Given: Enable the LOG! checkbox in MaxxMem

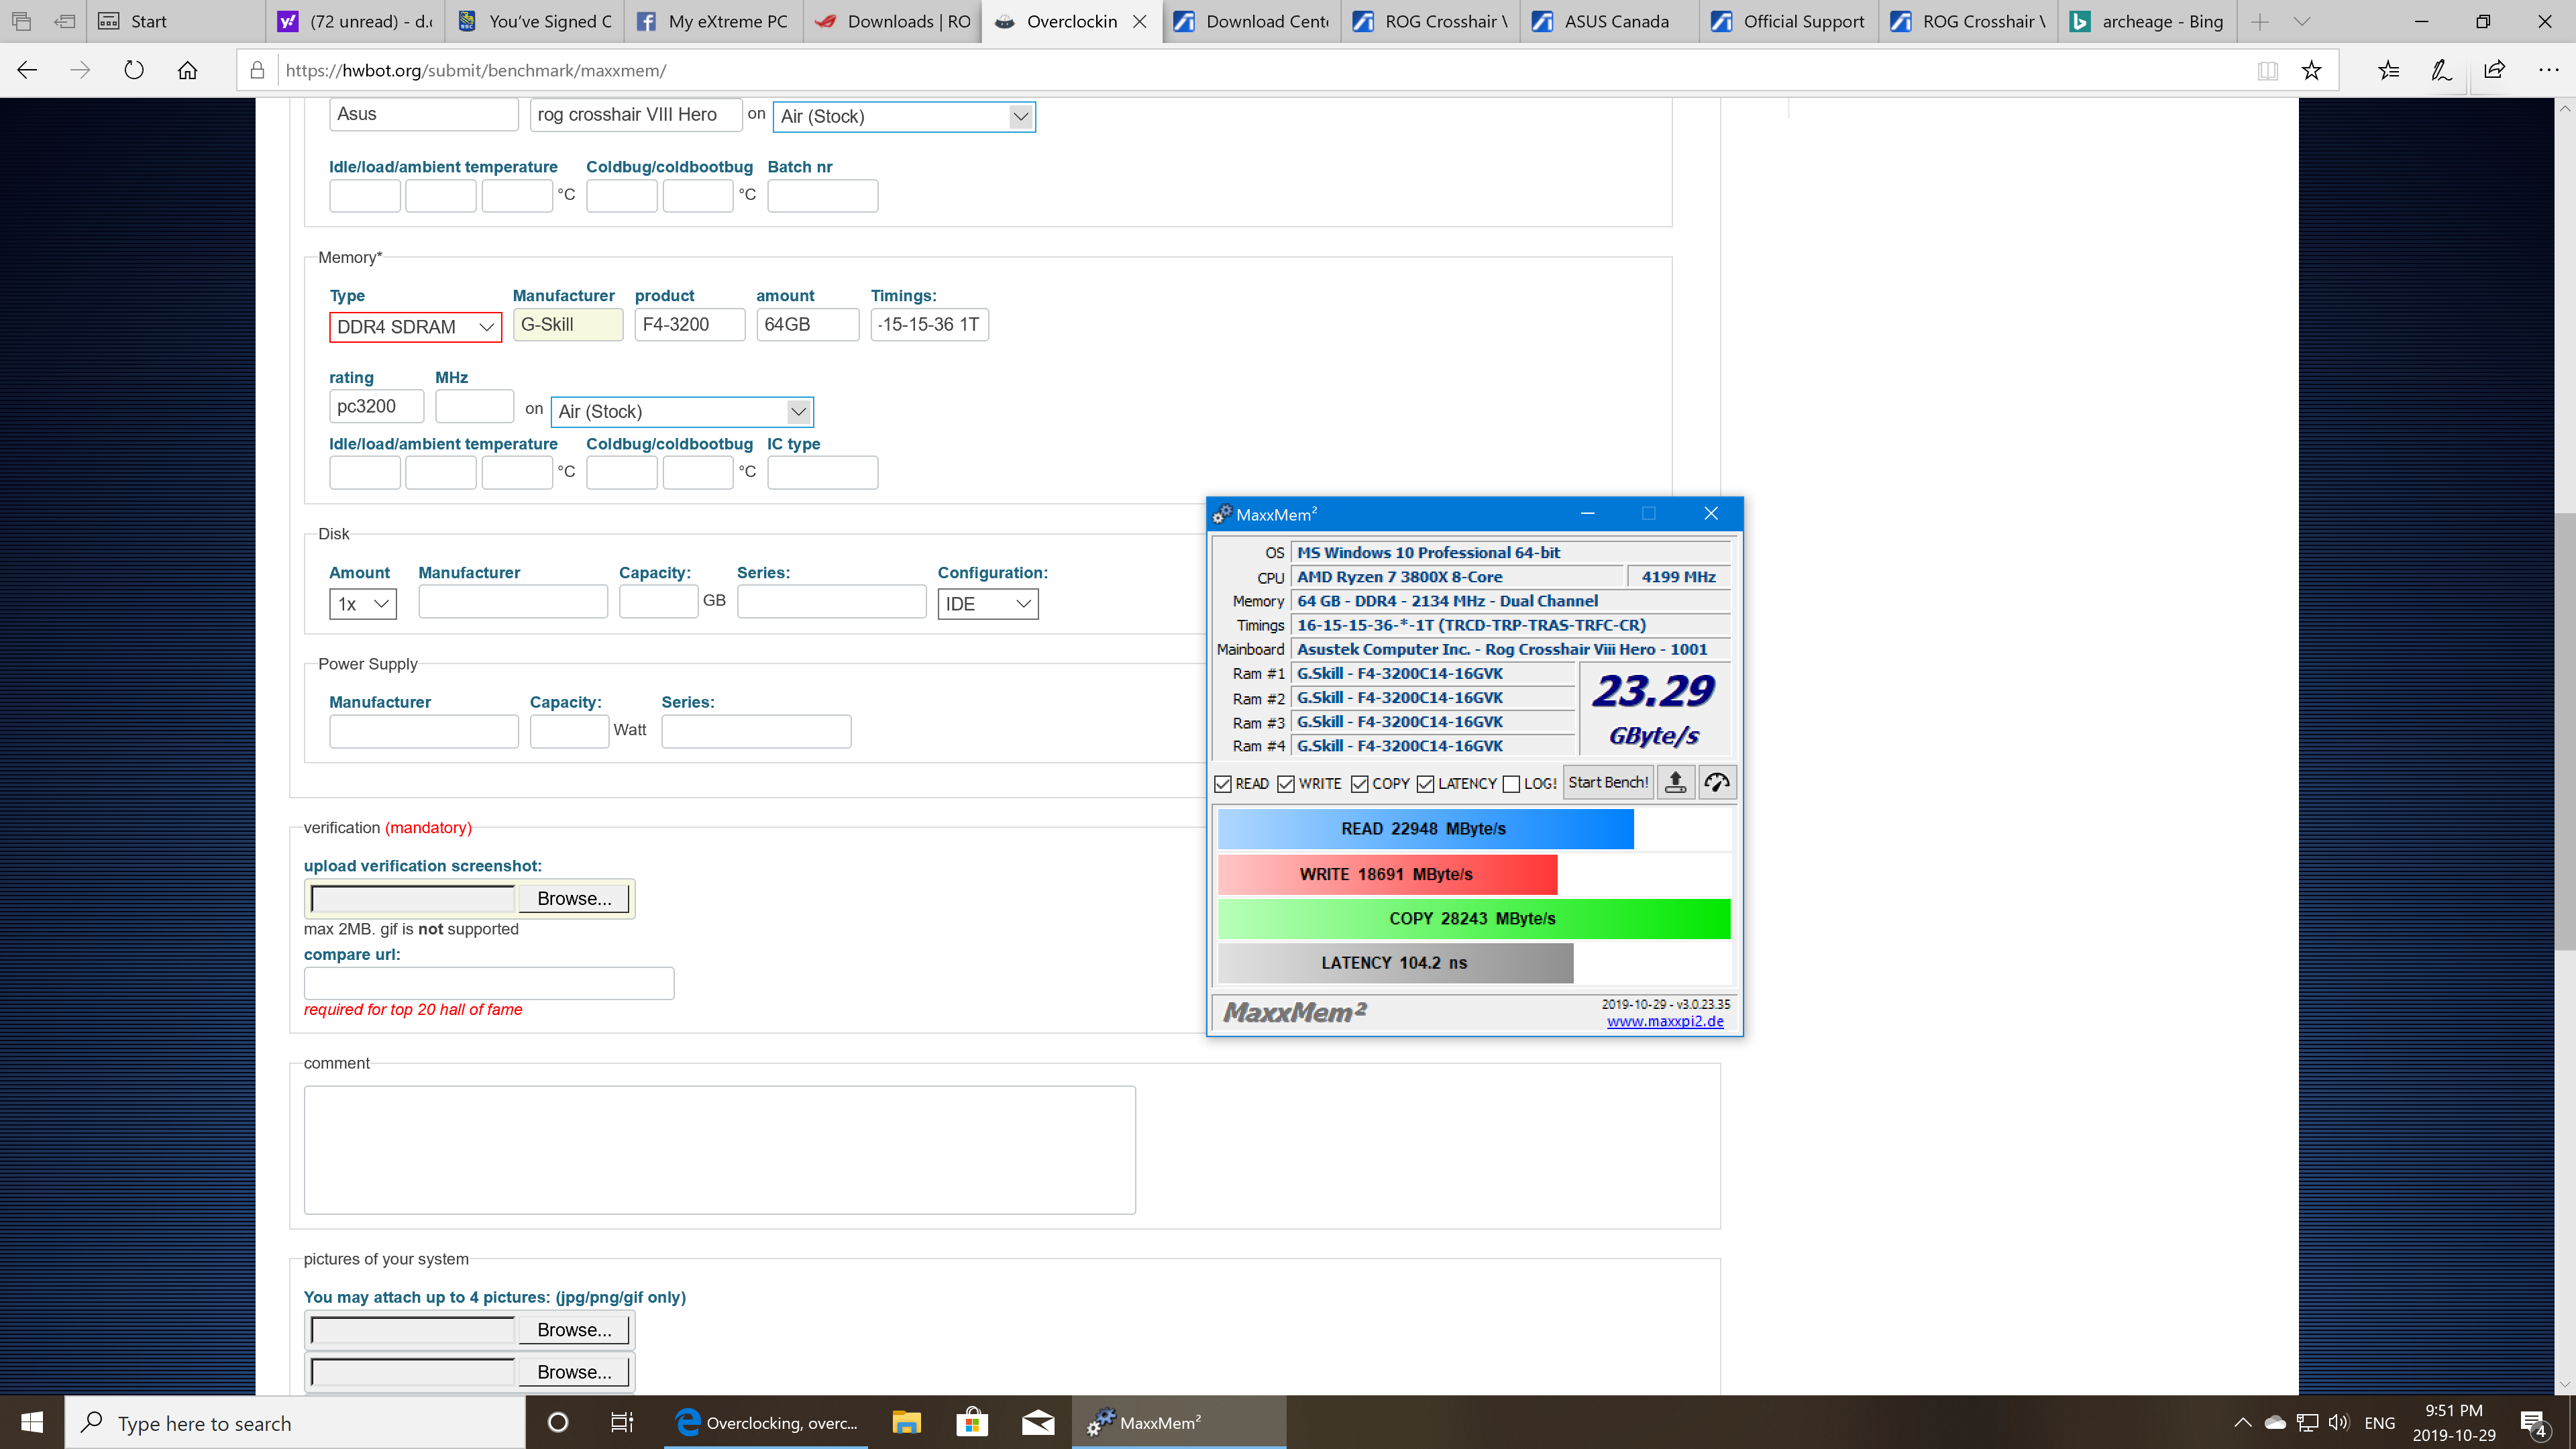Looking at the screenshot, I should click(x=1512, y=784).
